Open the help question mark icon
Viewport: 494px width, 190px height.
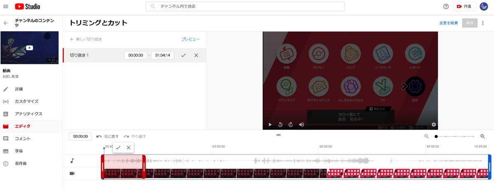click(446, 7)
